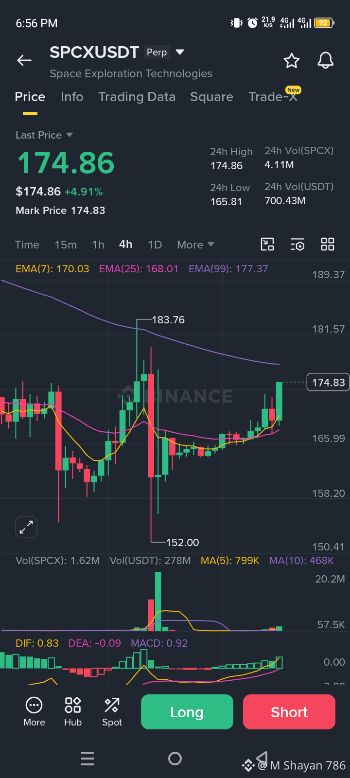
Task: Select the Time chart interval
Action: (27, 245)
